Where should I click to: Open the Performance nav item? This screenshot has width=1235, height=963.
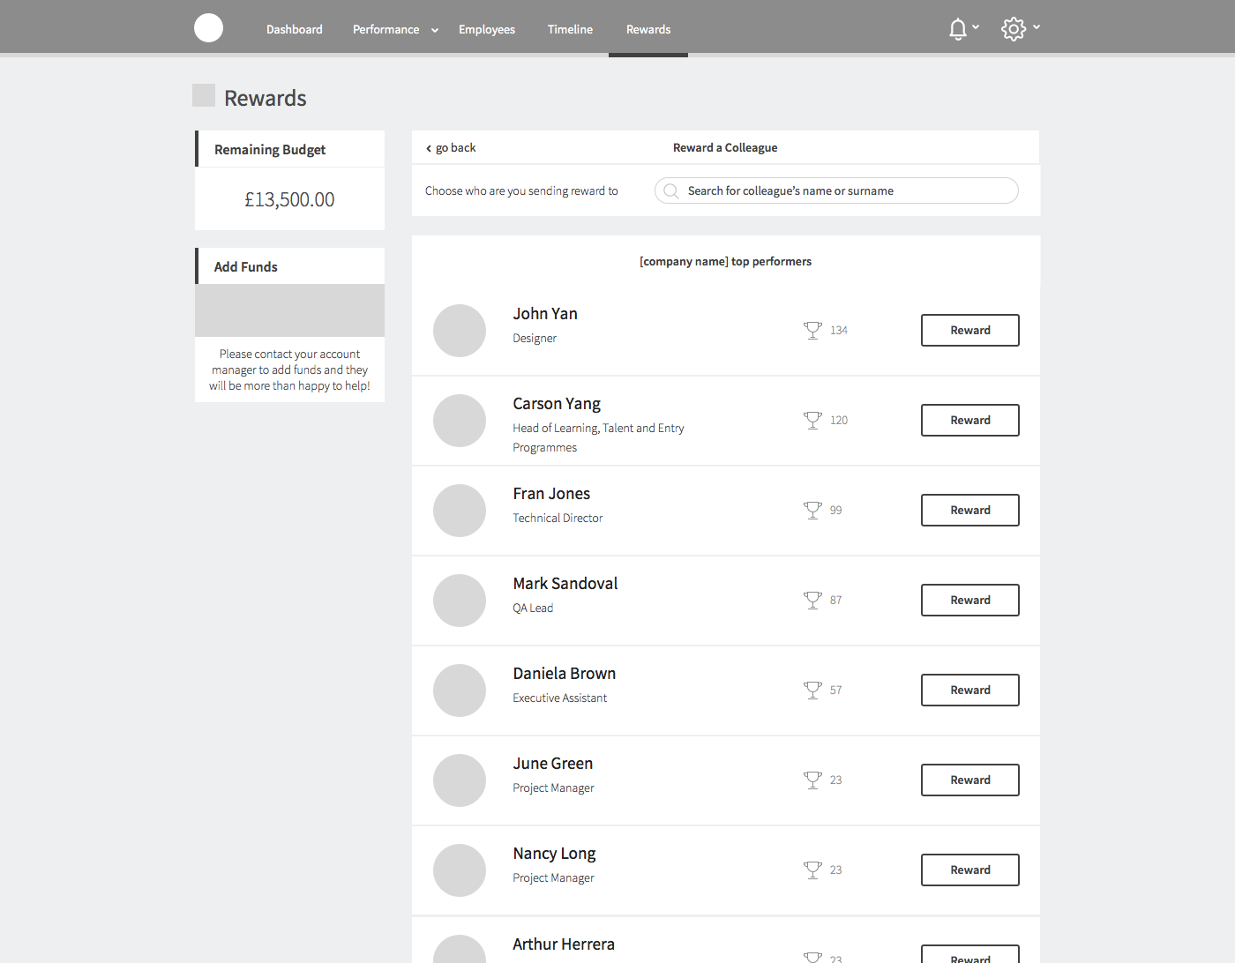click(386, 29)
